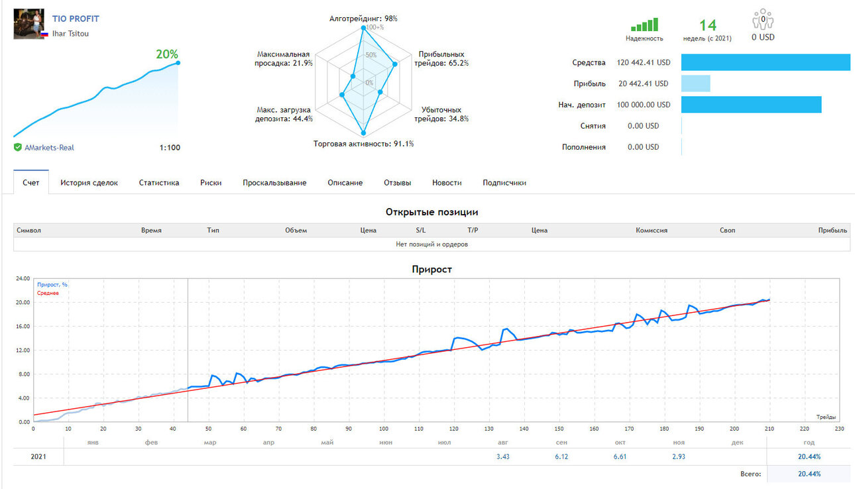This screenshot has height=489, width=855.
Task: Open the История сделок tab
Action: tap(89, 182)
